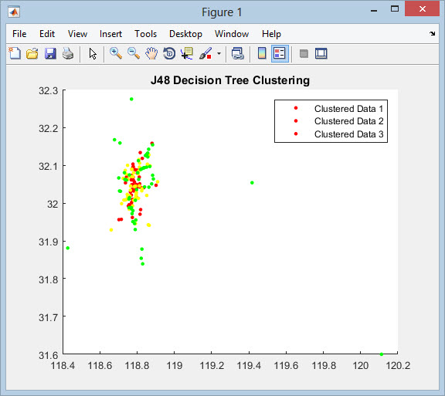Expand the toolbar dock arrow at right
The width and height of the screenshot is (445, 396).
(432, 33)
